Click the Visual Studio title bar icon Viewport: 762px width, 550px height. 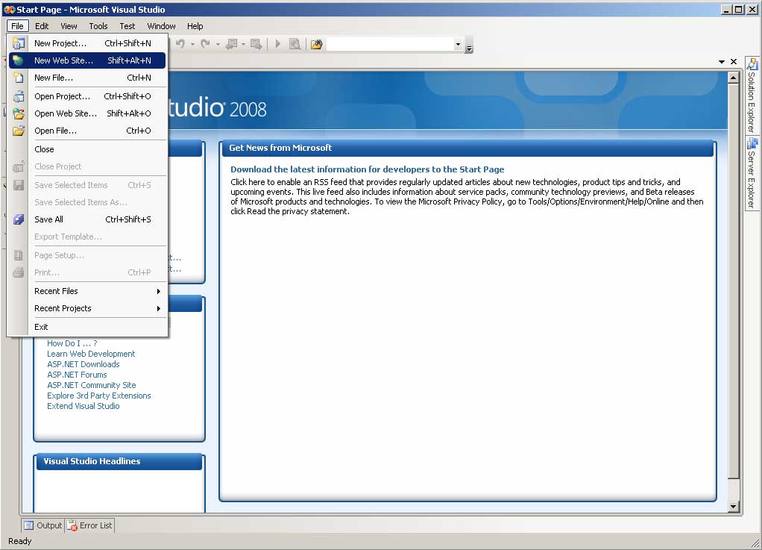9,9
